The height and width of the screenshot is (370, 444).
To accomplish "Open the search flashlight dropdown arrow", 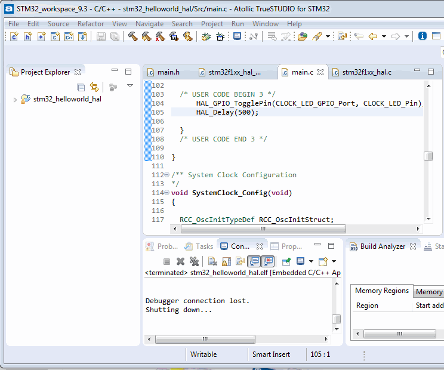I will 328,36.
